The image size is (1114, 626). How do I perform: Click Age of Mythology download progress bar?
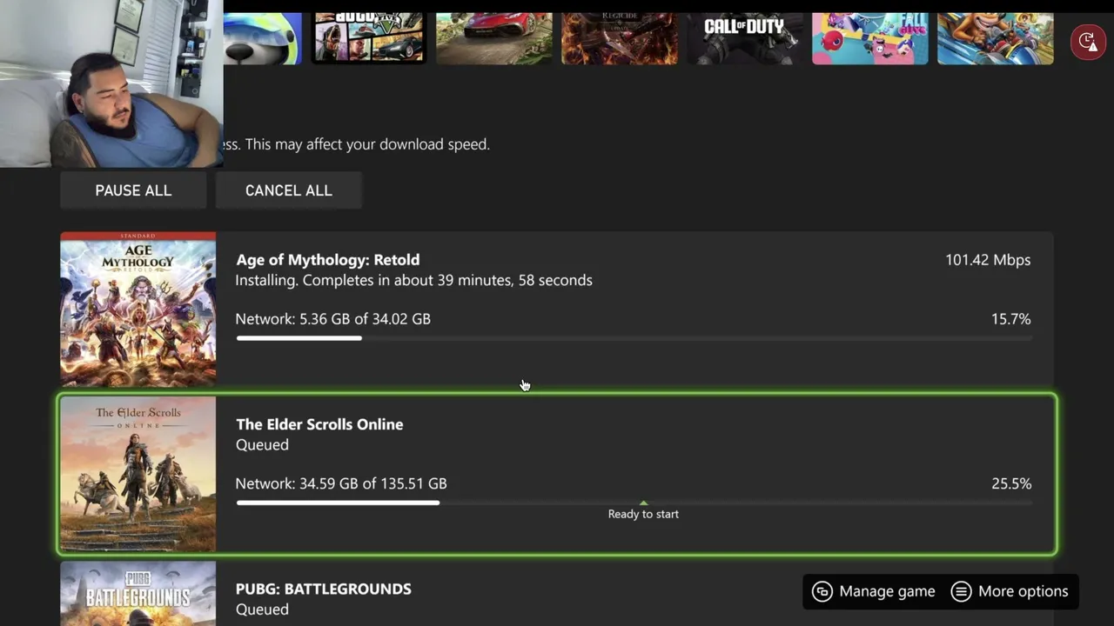click(634, 338)
